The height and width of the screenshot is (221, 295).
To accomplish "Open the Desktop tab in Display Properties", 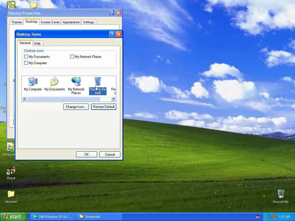I will (31, 22).
